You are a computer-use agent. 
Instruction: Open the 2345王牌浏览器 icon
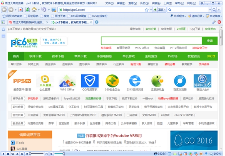(135, 81)
